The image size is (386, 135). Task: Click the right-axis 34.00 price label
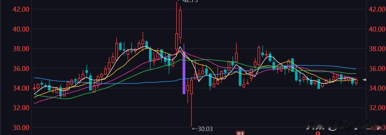tap(377, 88)
